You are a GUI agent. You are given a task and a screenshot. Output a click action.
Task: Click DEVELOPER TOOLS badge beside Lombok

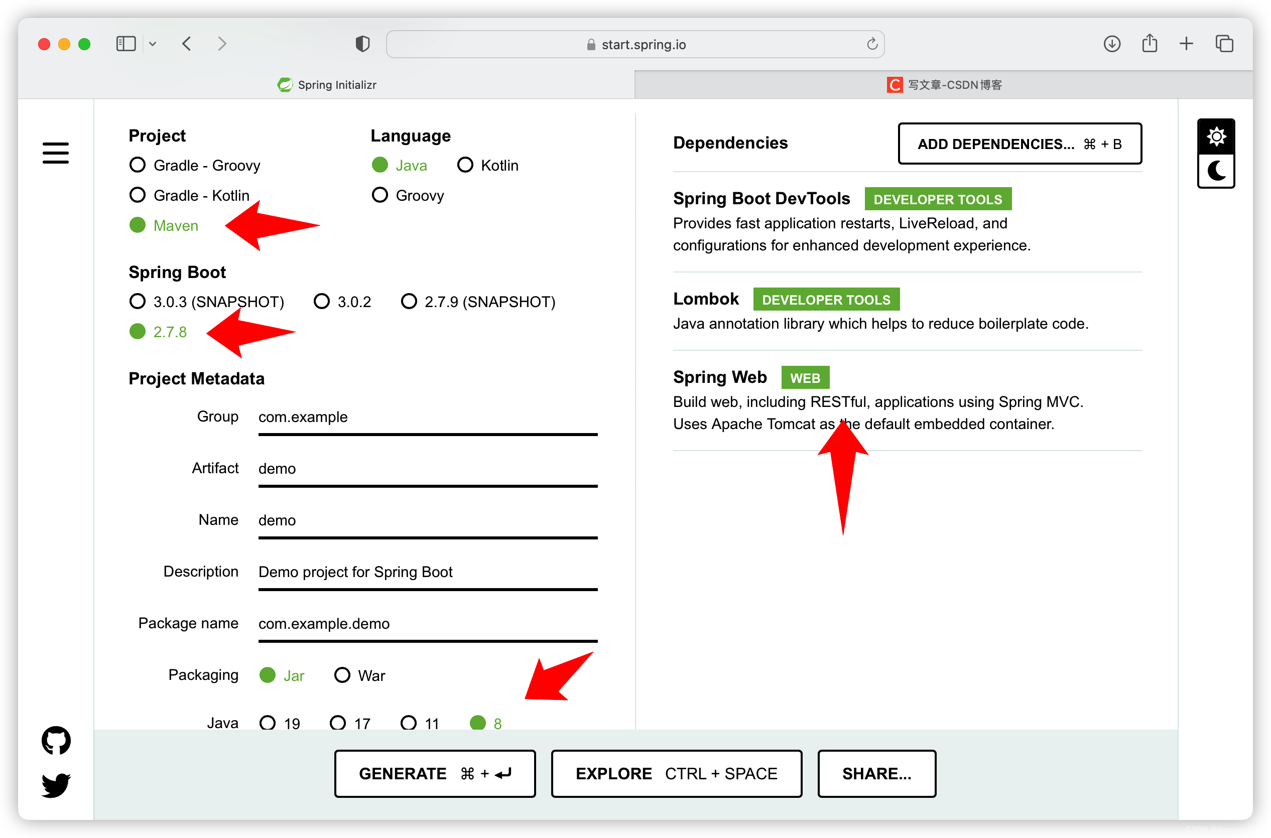pos(826,299)
